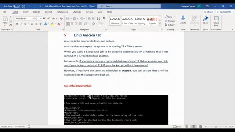The width and height of the screenshot is (235, 132).
Task: Click the Paste icon
Action: click(5, 19)
